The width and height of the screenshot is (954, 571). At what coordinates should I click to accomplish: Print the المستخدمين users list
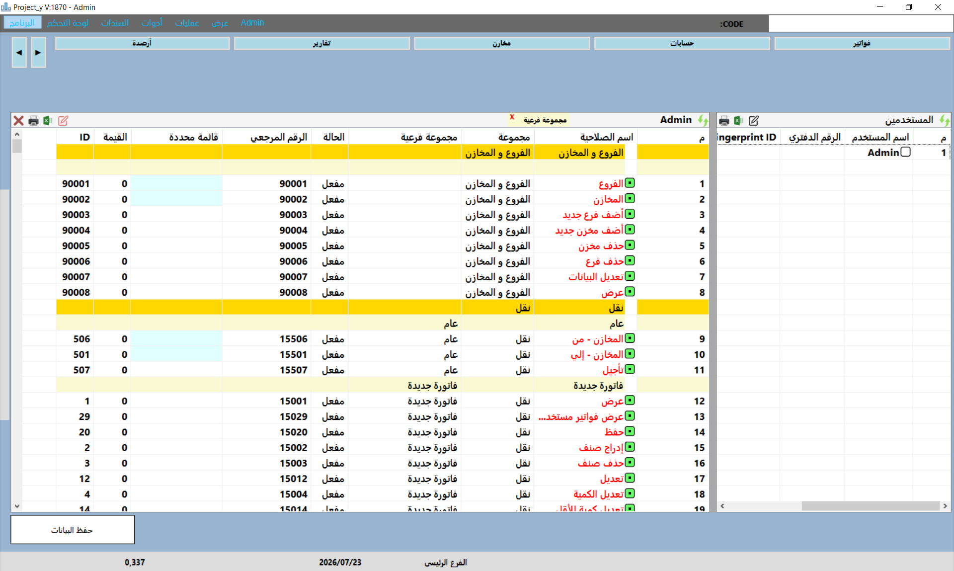coord(724,120)
